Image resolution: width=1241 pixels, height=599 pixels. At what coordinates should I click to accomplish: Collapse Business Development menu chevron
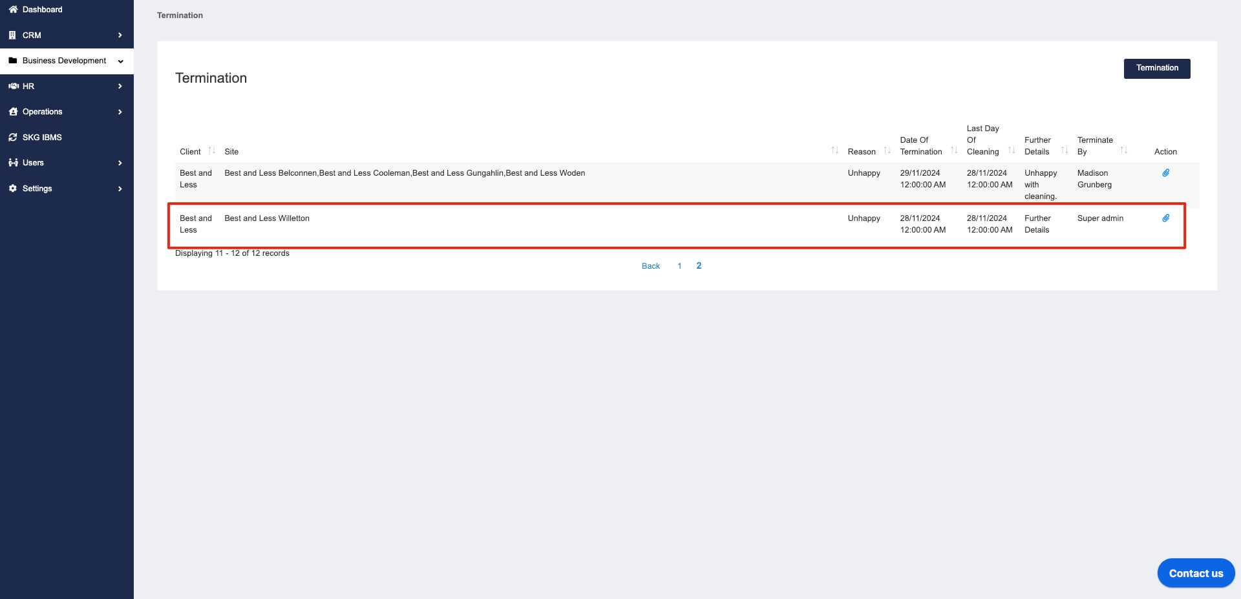[120, 61]
